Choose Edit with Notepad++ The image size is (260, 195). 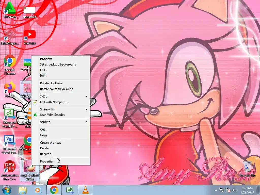pos(61,102)
